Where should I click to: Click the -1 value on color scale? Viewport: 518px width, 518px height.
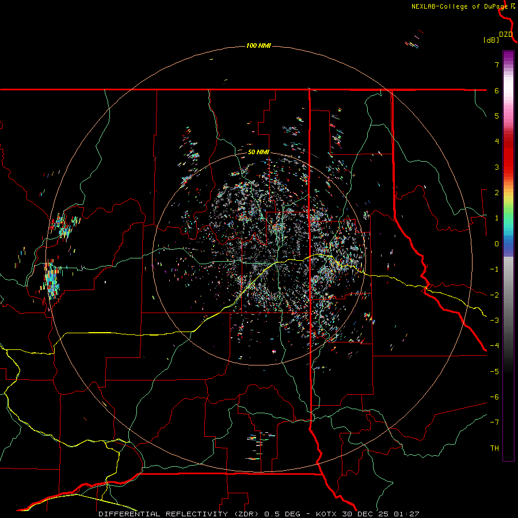494,269
